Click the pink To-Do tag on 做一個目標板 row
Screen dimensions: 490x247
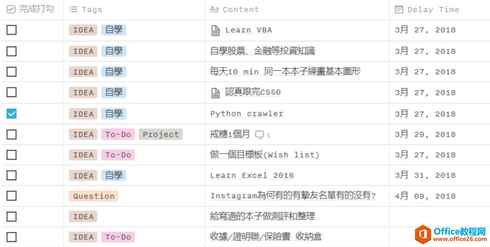(x=118, y=155)
